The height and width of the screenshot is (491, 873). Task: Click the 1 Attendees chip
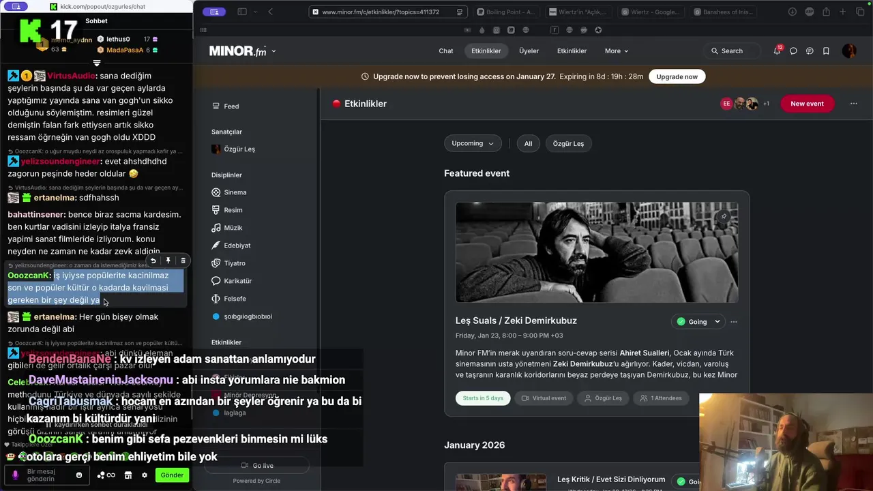point(661,398)
